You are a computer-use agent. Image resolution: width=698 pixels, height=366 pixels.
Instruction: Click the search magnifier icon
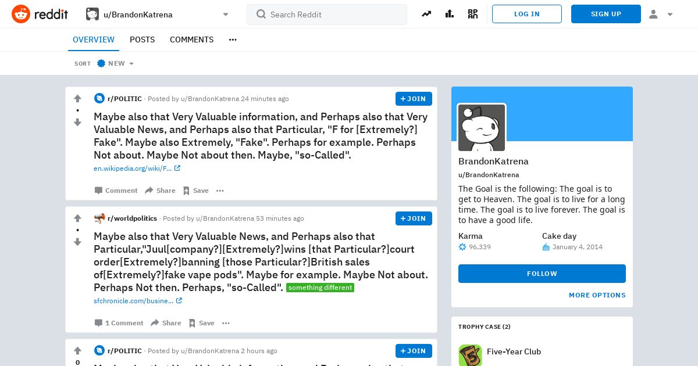point(261,14)
